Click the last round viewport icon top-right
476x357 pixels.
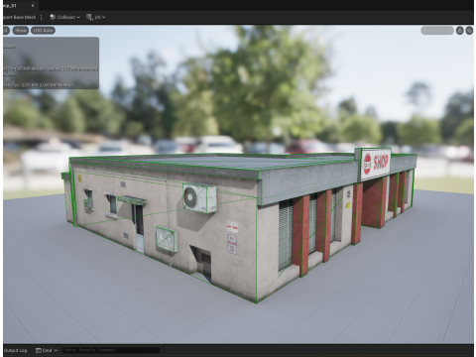point(469,31)
